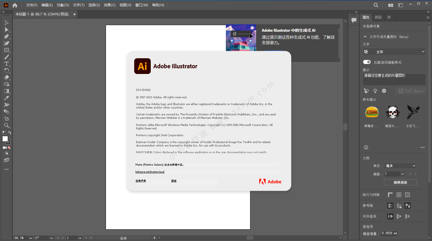Select the Artboard tool

[7, 119]
